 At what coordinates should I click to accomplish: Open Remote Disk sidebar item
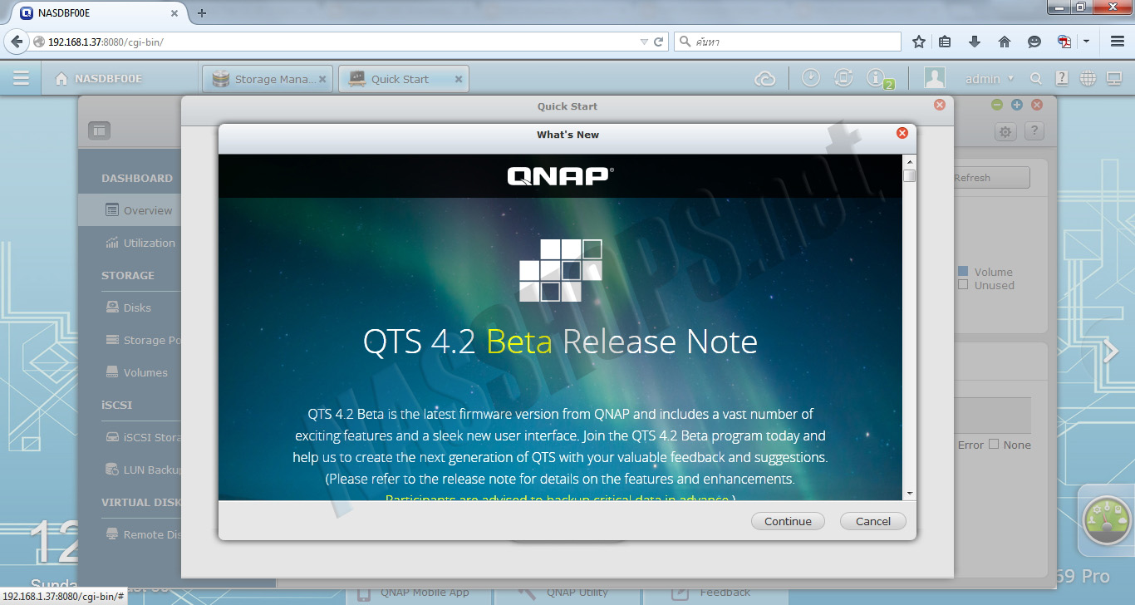[x=130, y=534]
